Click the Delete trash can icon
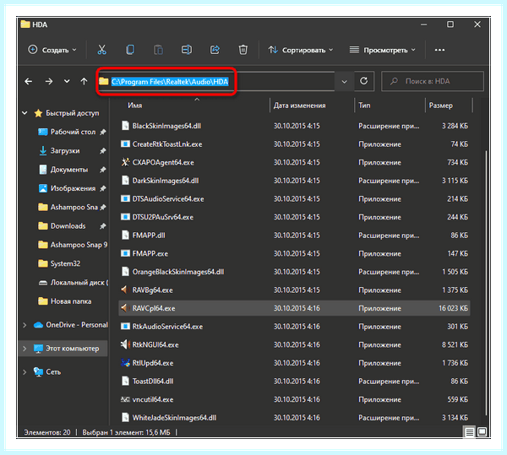Screen dimensions: 507x455 (x=243, y=50)
